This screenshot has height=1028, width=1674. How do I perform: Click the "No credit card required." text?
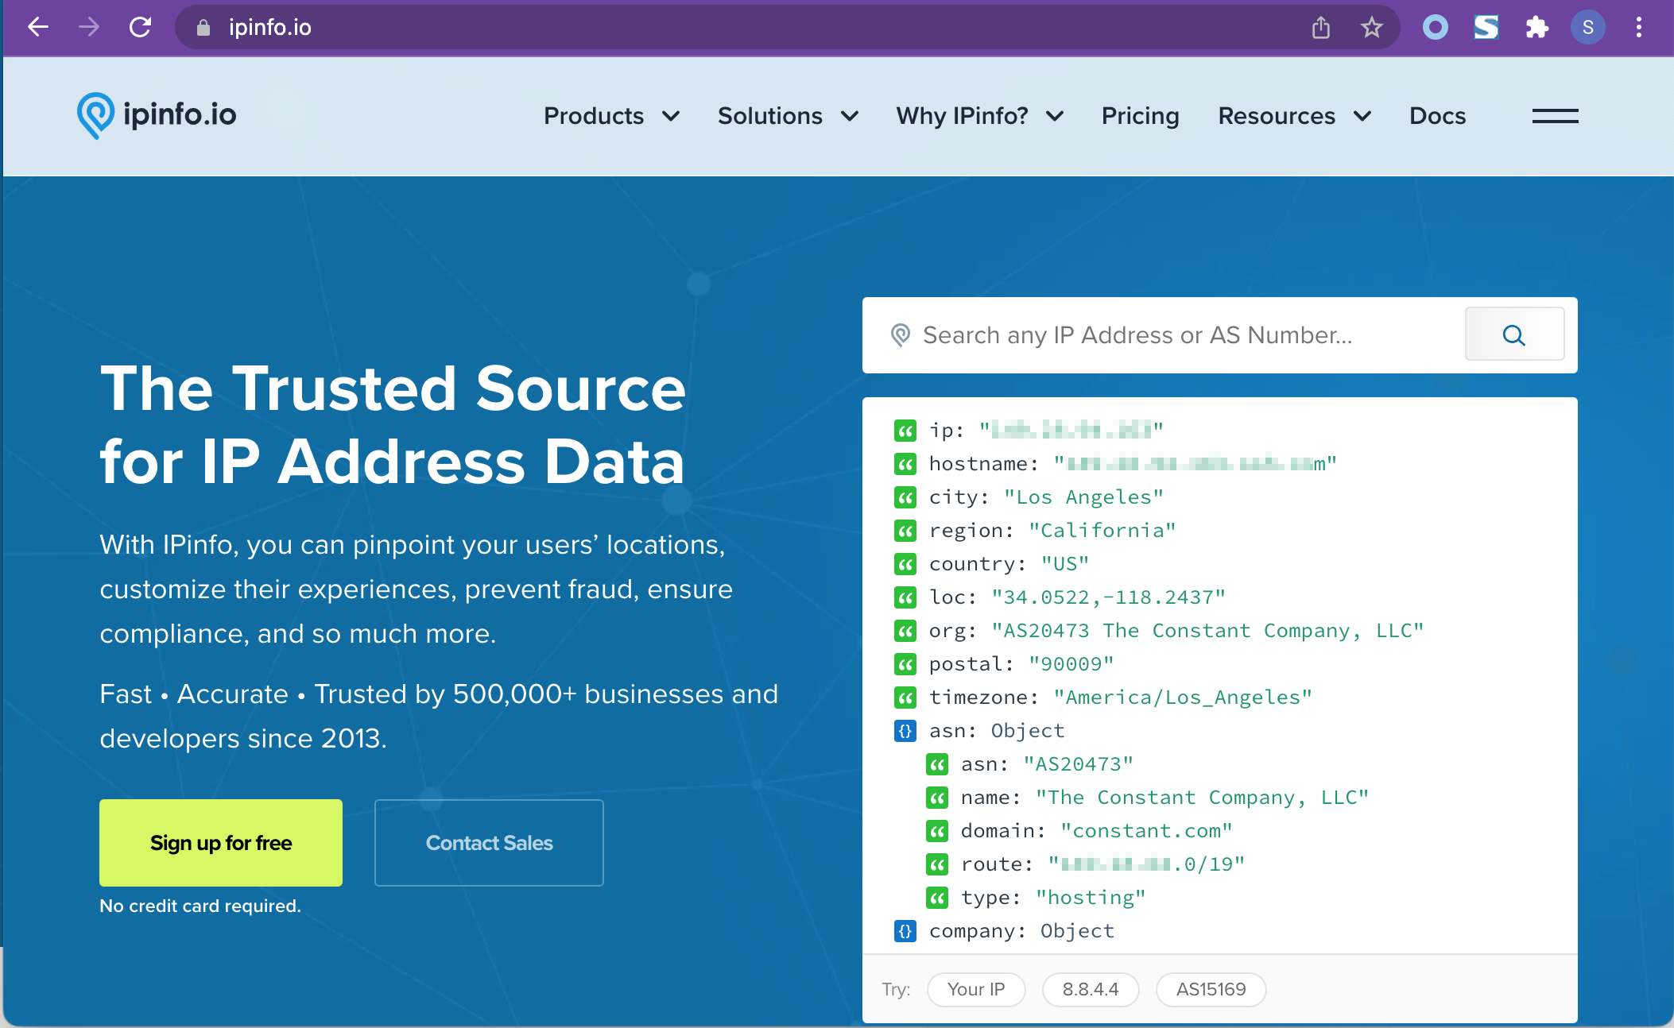pyautogui.click(x=200, y=906)
